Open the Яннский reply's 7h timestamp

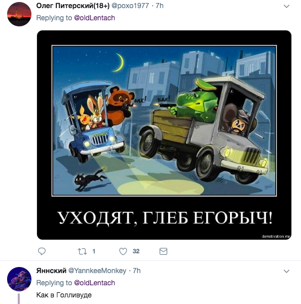137,271
